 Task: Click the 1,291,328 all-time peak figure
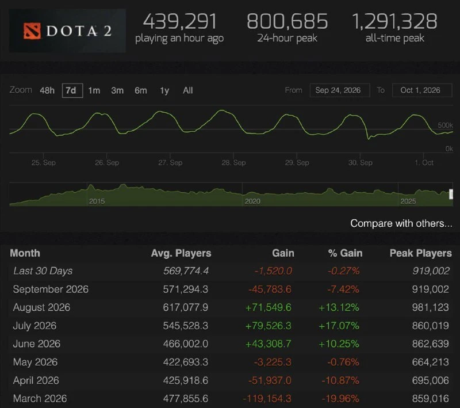tap(394, 21)
